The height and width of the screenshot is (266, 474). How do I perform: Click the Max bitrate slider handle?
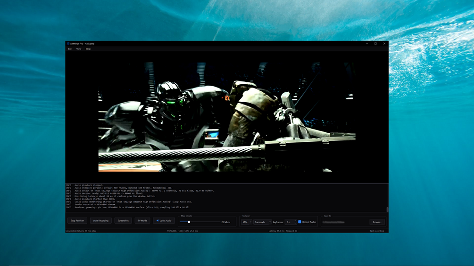(x=189, y=222)
